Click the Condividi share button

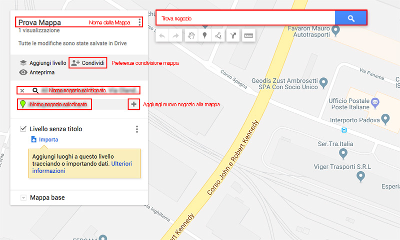[88, 63]
